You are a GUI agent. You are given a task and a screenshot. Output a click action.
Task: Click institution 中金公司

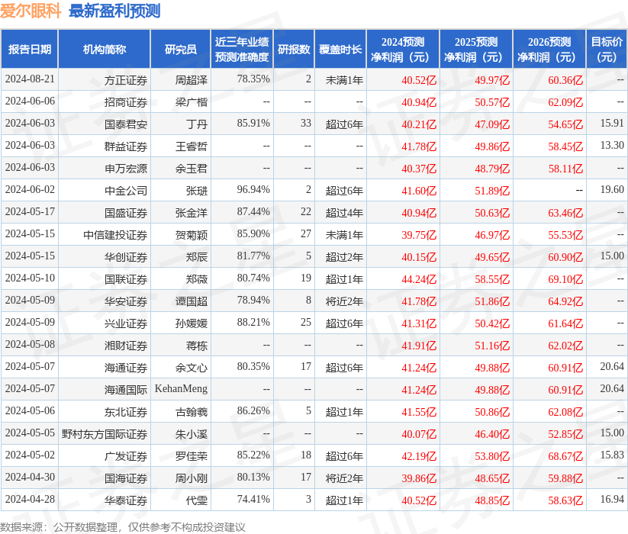(x=126, y=191)
